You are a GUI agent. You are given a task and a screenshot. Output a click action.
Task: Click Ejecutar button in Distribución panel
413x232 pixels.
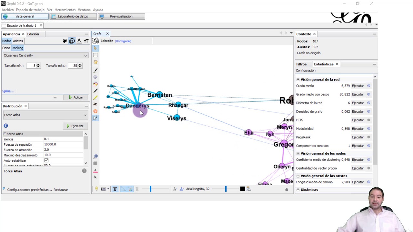click(75, 126)
